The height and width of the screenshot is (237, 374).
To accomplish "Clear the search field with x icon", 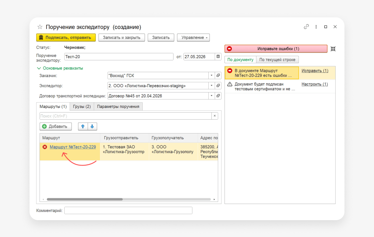I will coord(215,116).
